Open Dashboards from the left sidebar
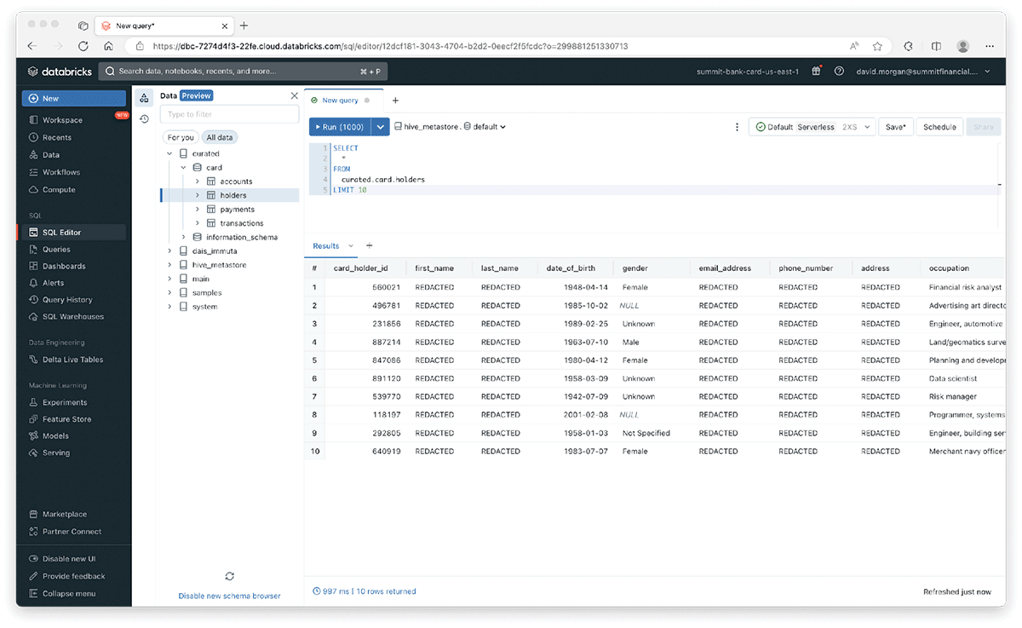 (63, 266)
